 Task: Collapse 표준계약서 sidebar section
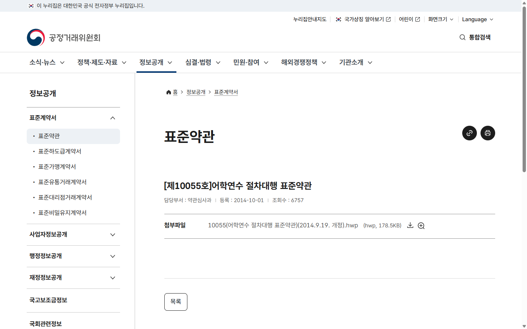click(73, 118)
